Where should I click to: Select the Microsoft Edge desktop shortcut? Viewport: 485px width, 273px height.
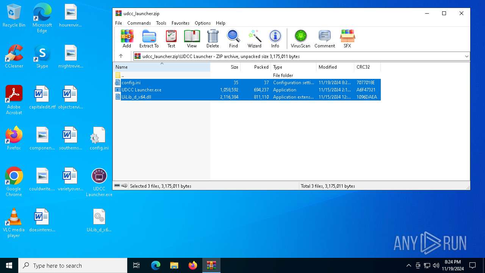coord(42,18)
